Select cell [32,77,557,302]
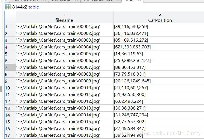Image resolution: width=204 pixels, height=139 pixels. (159, 122)
